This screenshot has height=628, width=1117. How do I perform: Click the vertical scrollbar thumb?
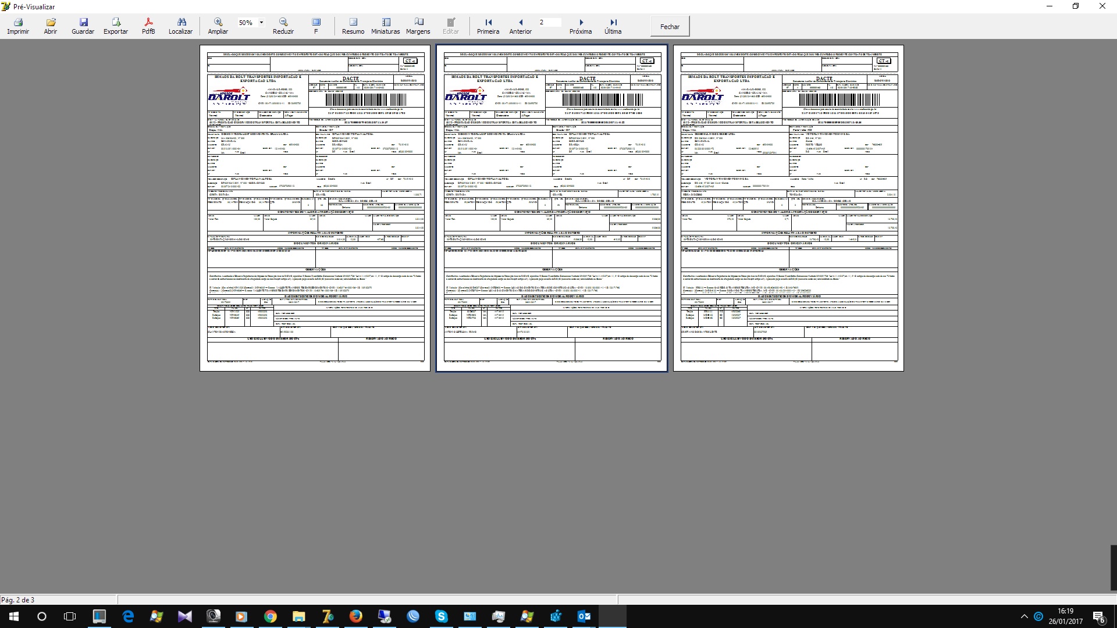1114,568
